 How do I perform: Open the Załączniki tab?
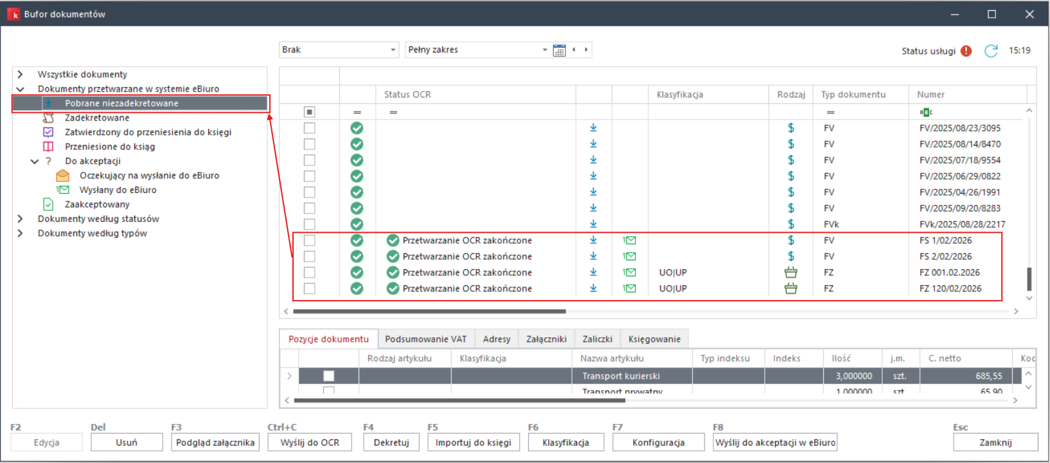(x=546, y=339)
